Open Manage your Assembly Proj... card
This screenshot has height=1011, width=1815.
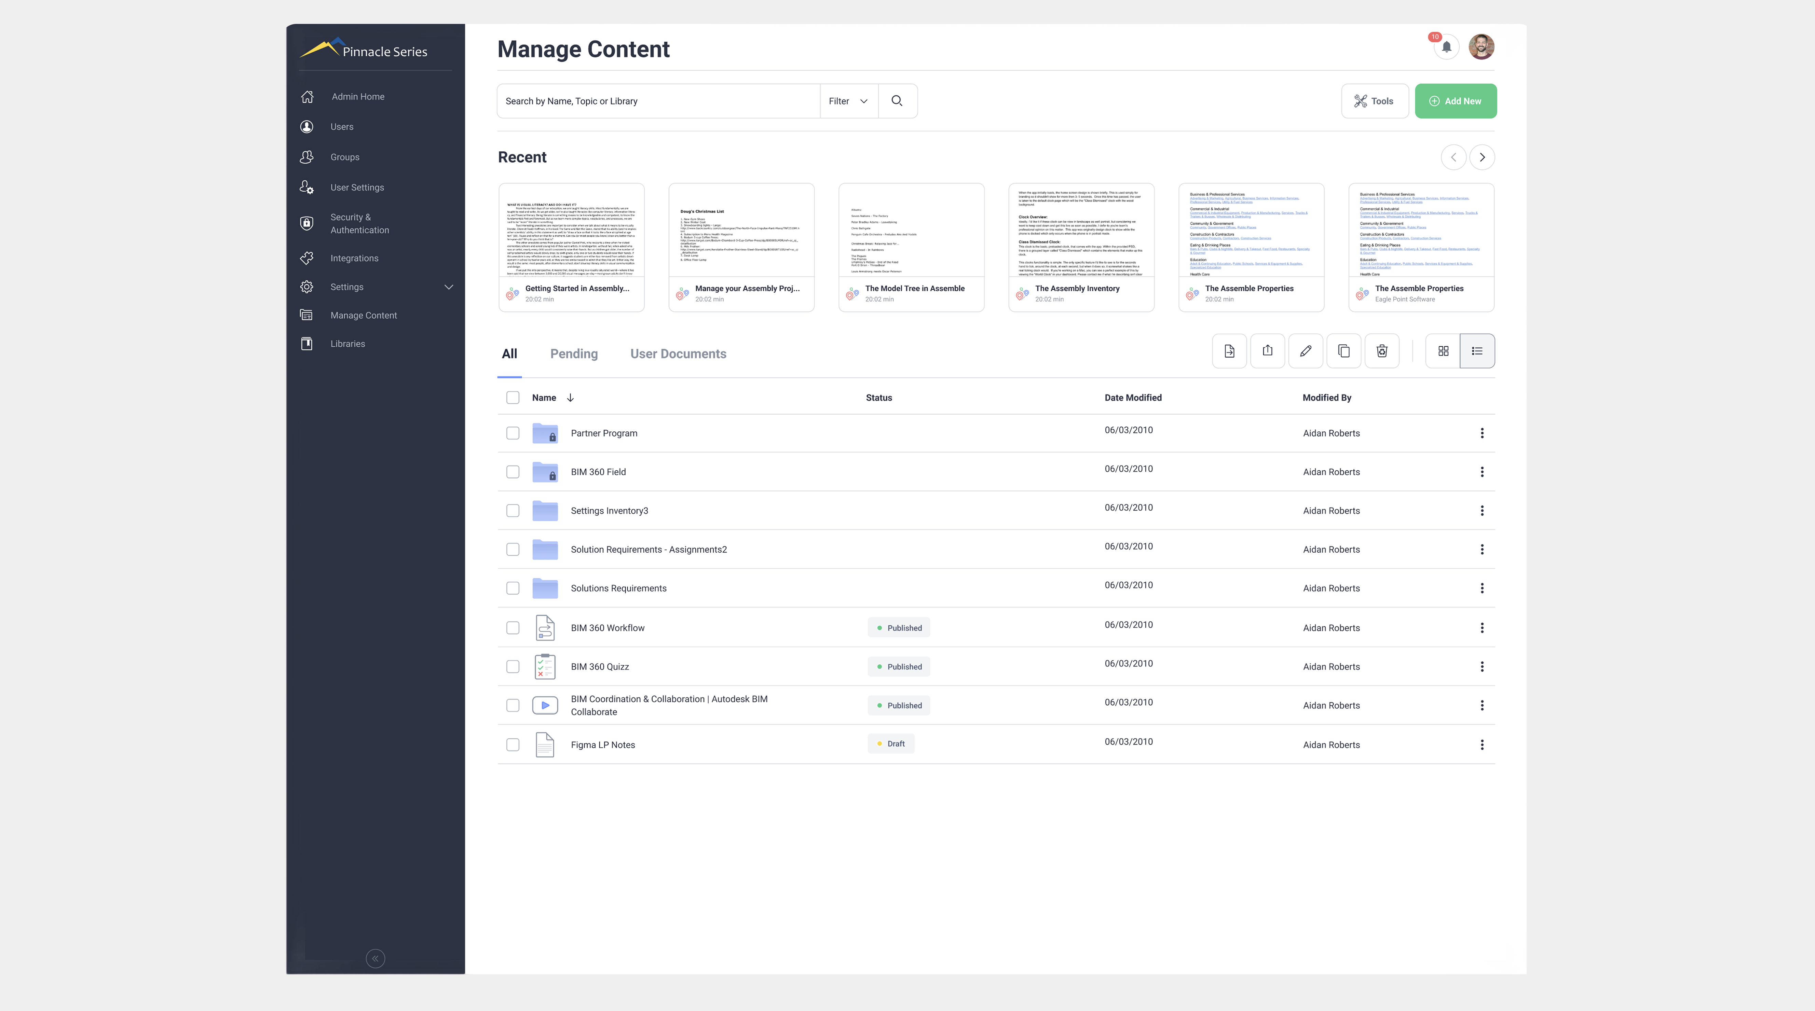(741, 247)
